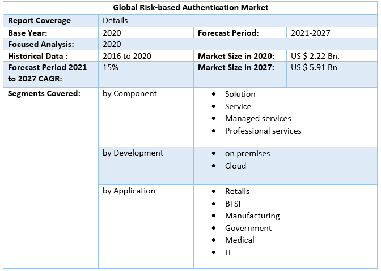Select the BFSI bullet item
Screen dimensions: 381x271
tap(234, 203)
